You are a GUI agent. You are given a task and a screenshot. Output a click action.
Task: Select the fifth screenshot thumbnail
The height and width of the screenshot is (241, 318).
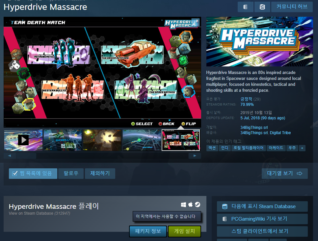tap(181, 140)
